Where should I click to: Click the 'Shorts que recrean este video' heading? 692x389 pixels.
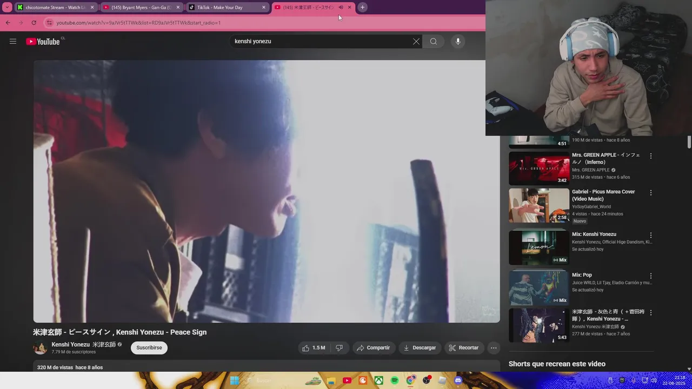[557, 364]
